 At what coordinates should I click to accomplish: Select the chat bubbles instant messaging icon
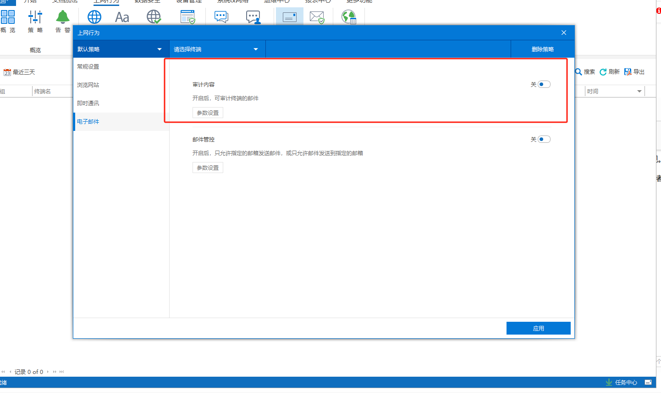pos(221,17)
